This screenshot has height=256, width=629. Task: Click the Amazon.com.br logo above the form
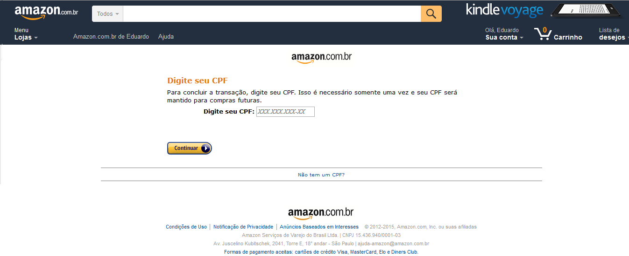point(321,58)
